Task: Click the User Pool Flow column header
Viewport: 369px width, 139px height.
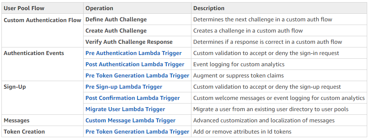Action: [x=24, y=8]
